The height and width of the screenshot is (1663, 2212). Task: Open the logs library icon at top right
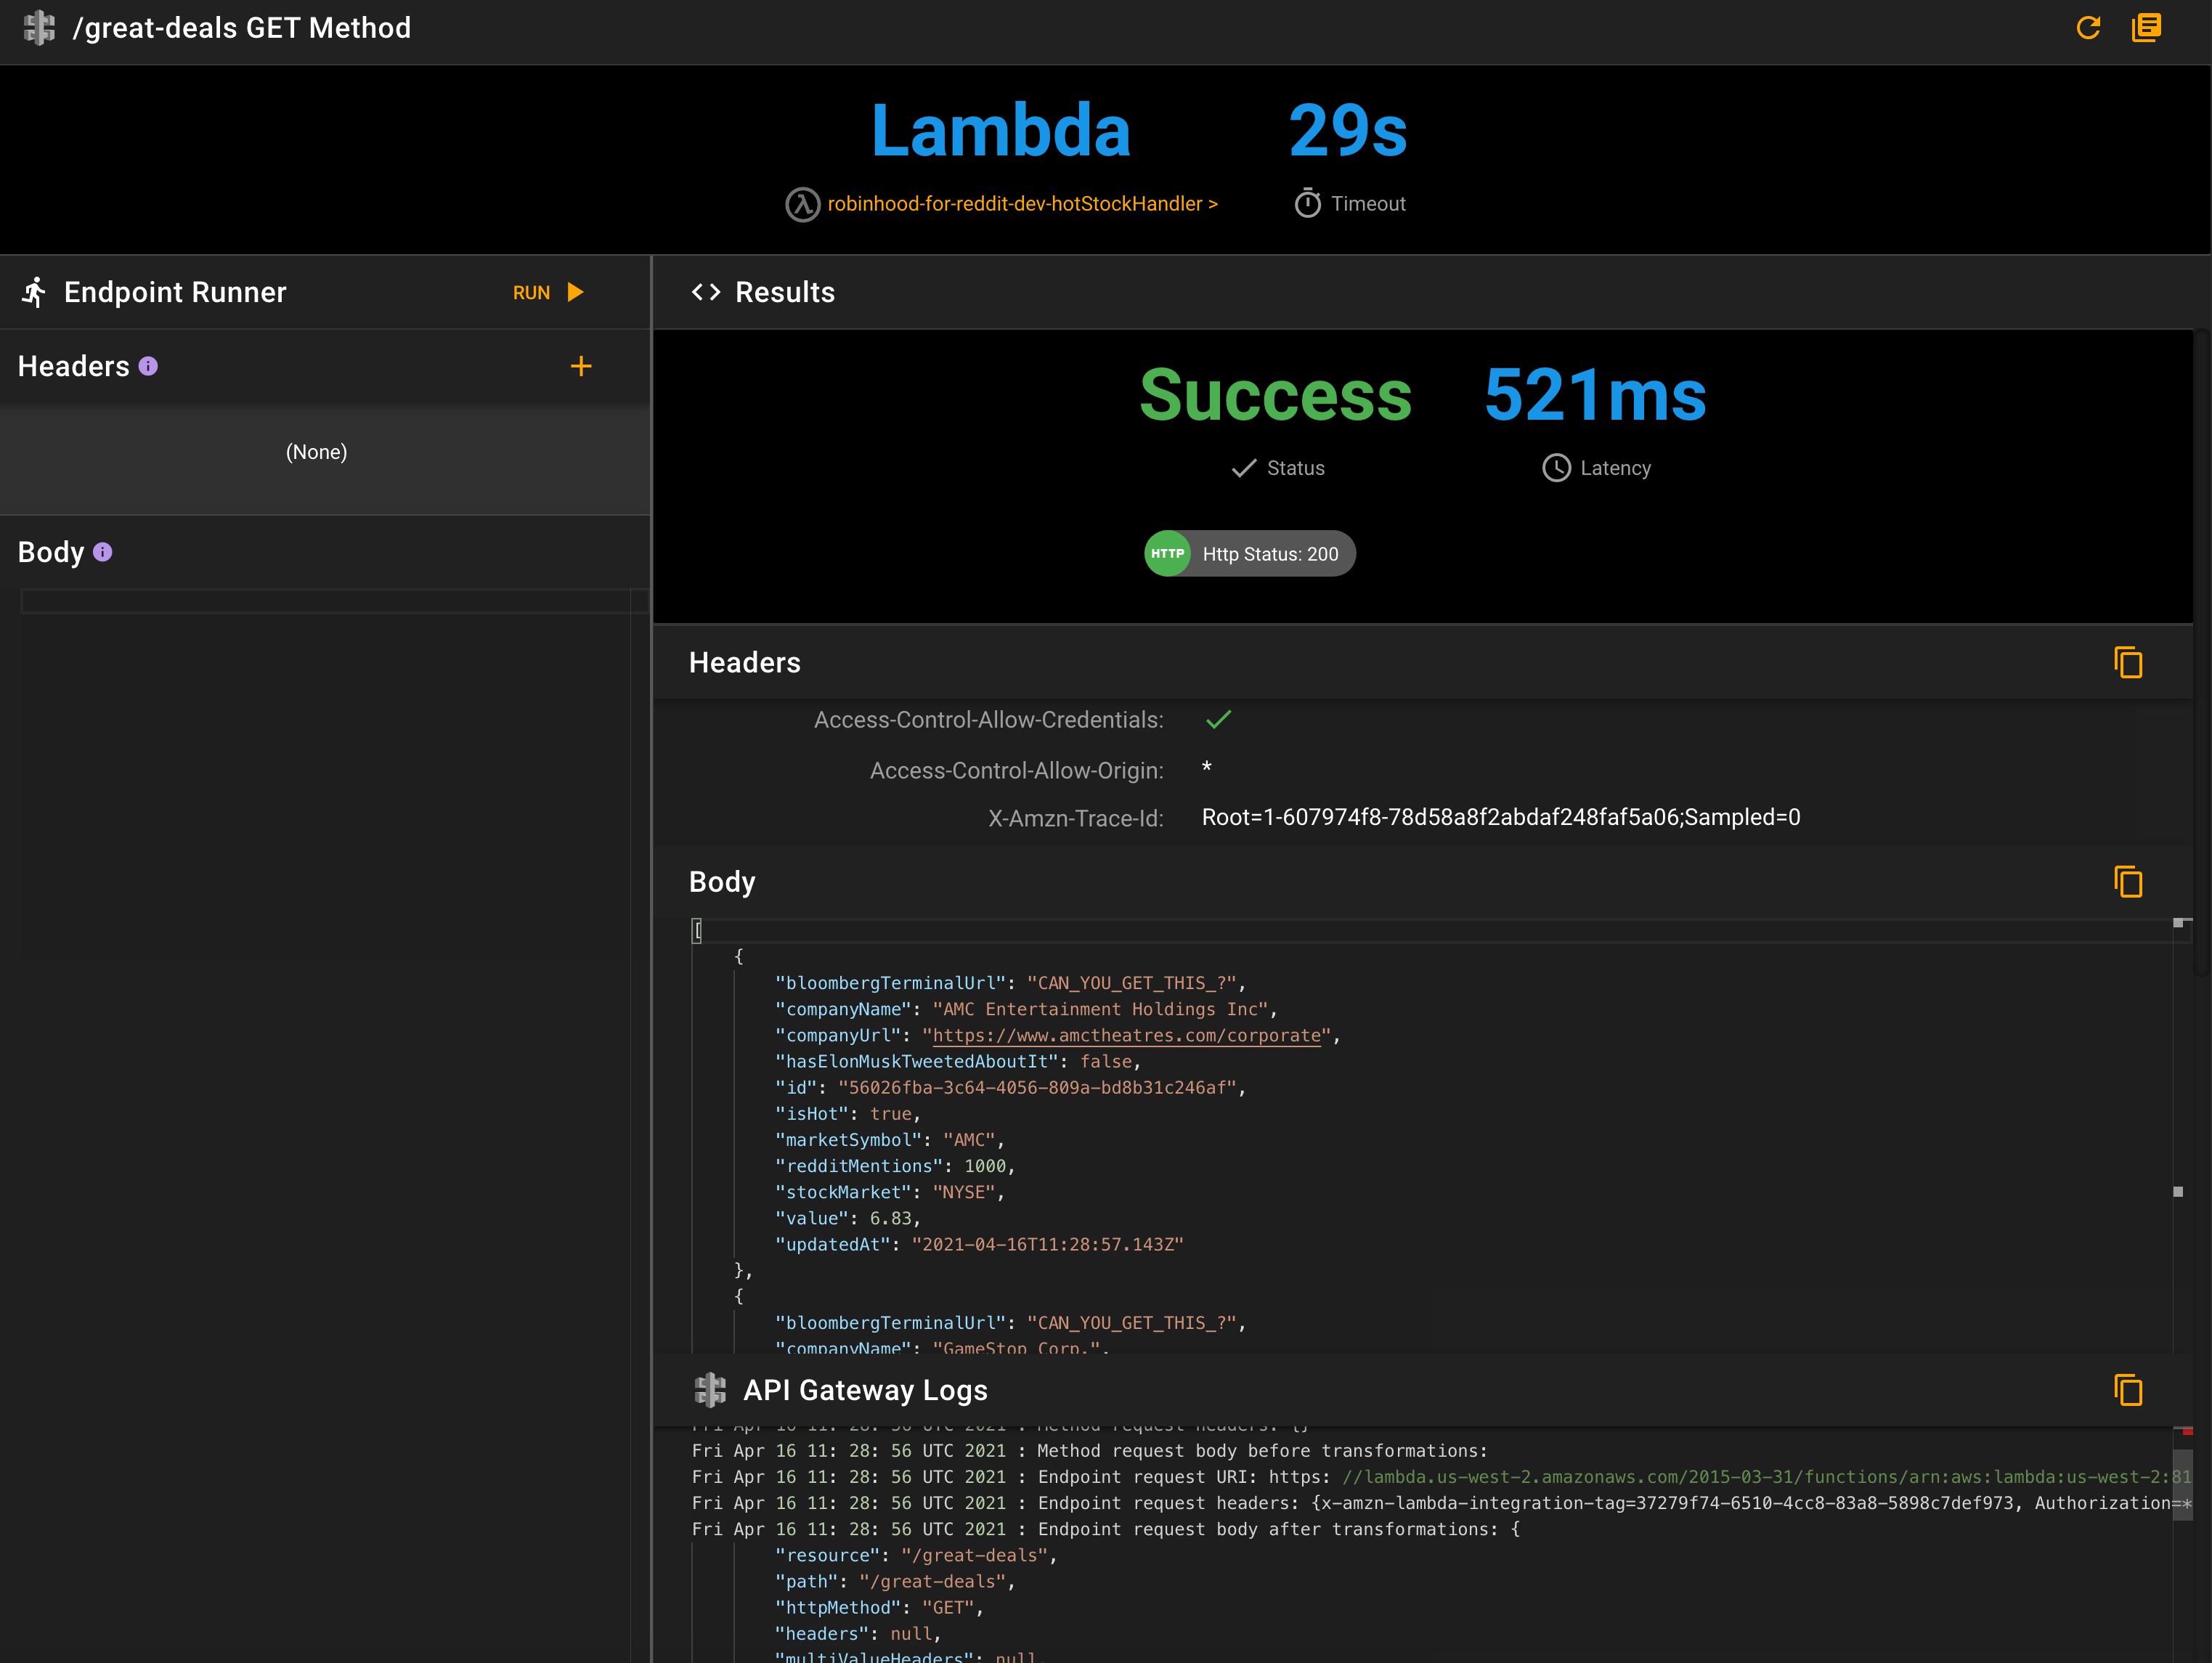2146,28
